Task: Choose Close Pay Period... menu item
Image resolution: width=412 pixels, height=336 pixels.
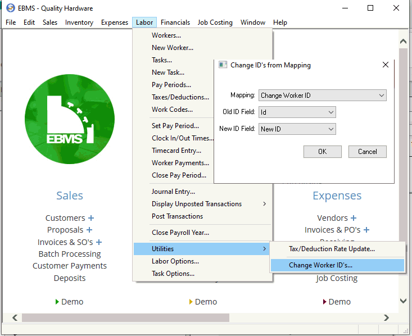Action: point(179,175)
